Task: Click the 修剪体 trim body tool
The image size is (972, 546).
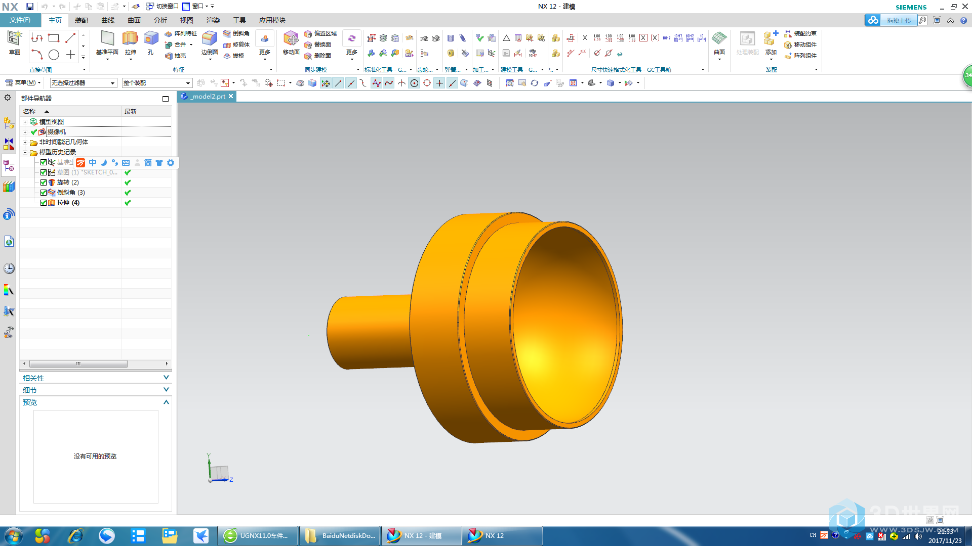Action: 236,44
